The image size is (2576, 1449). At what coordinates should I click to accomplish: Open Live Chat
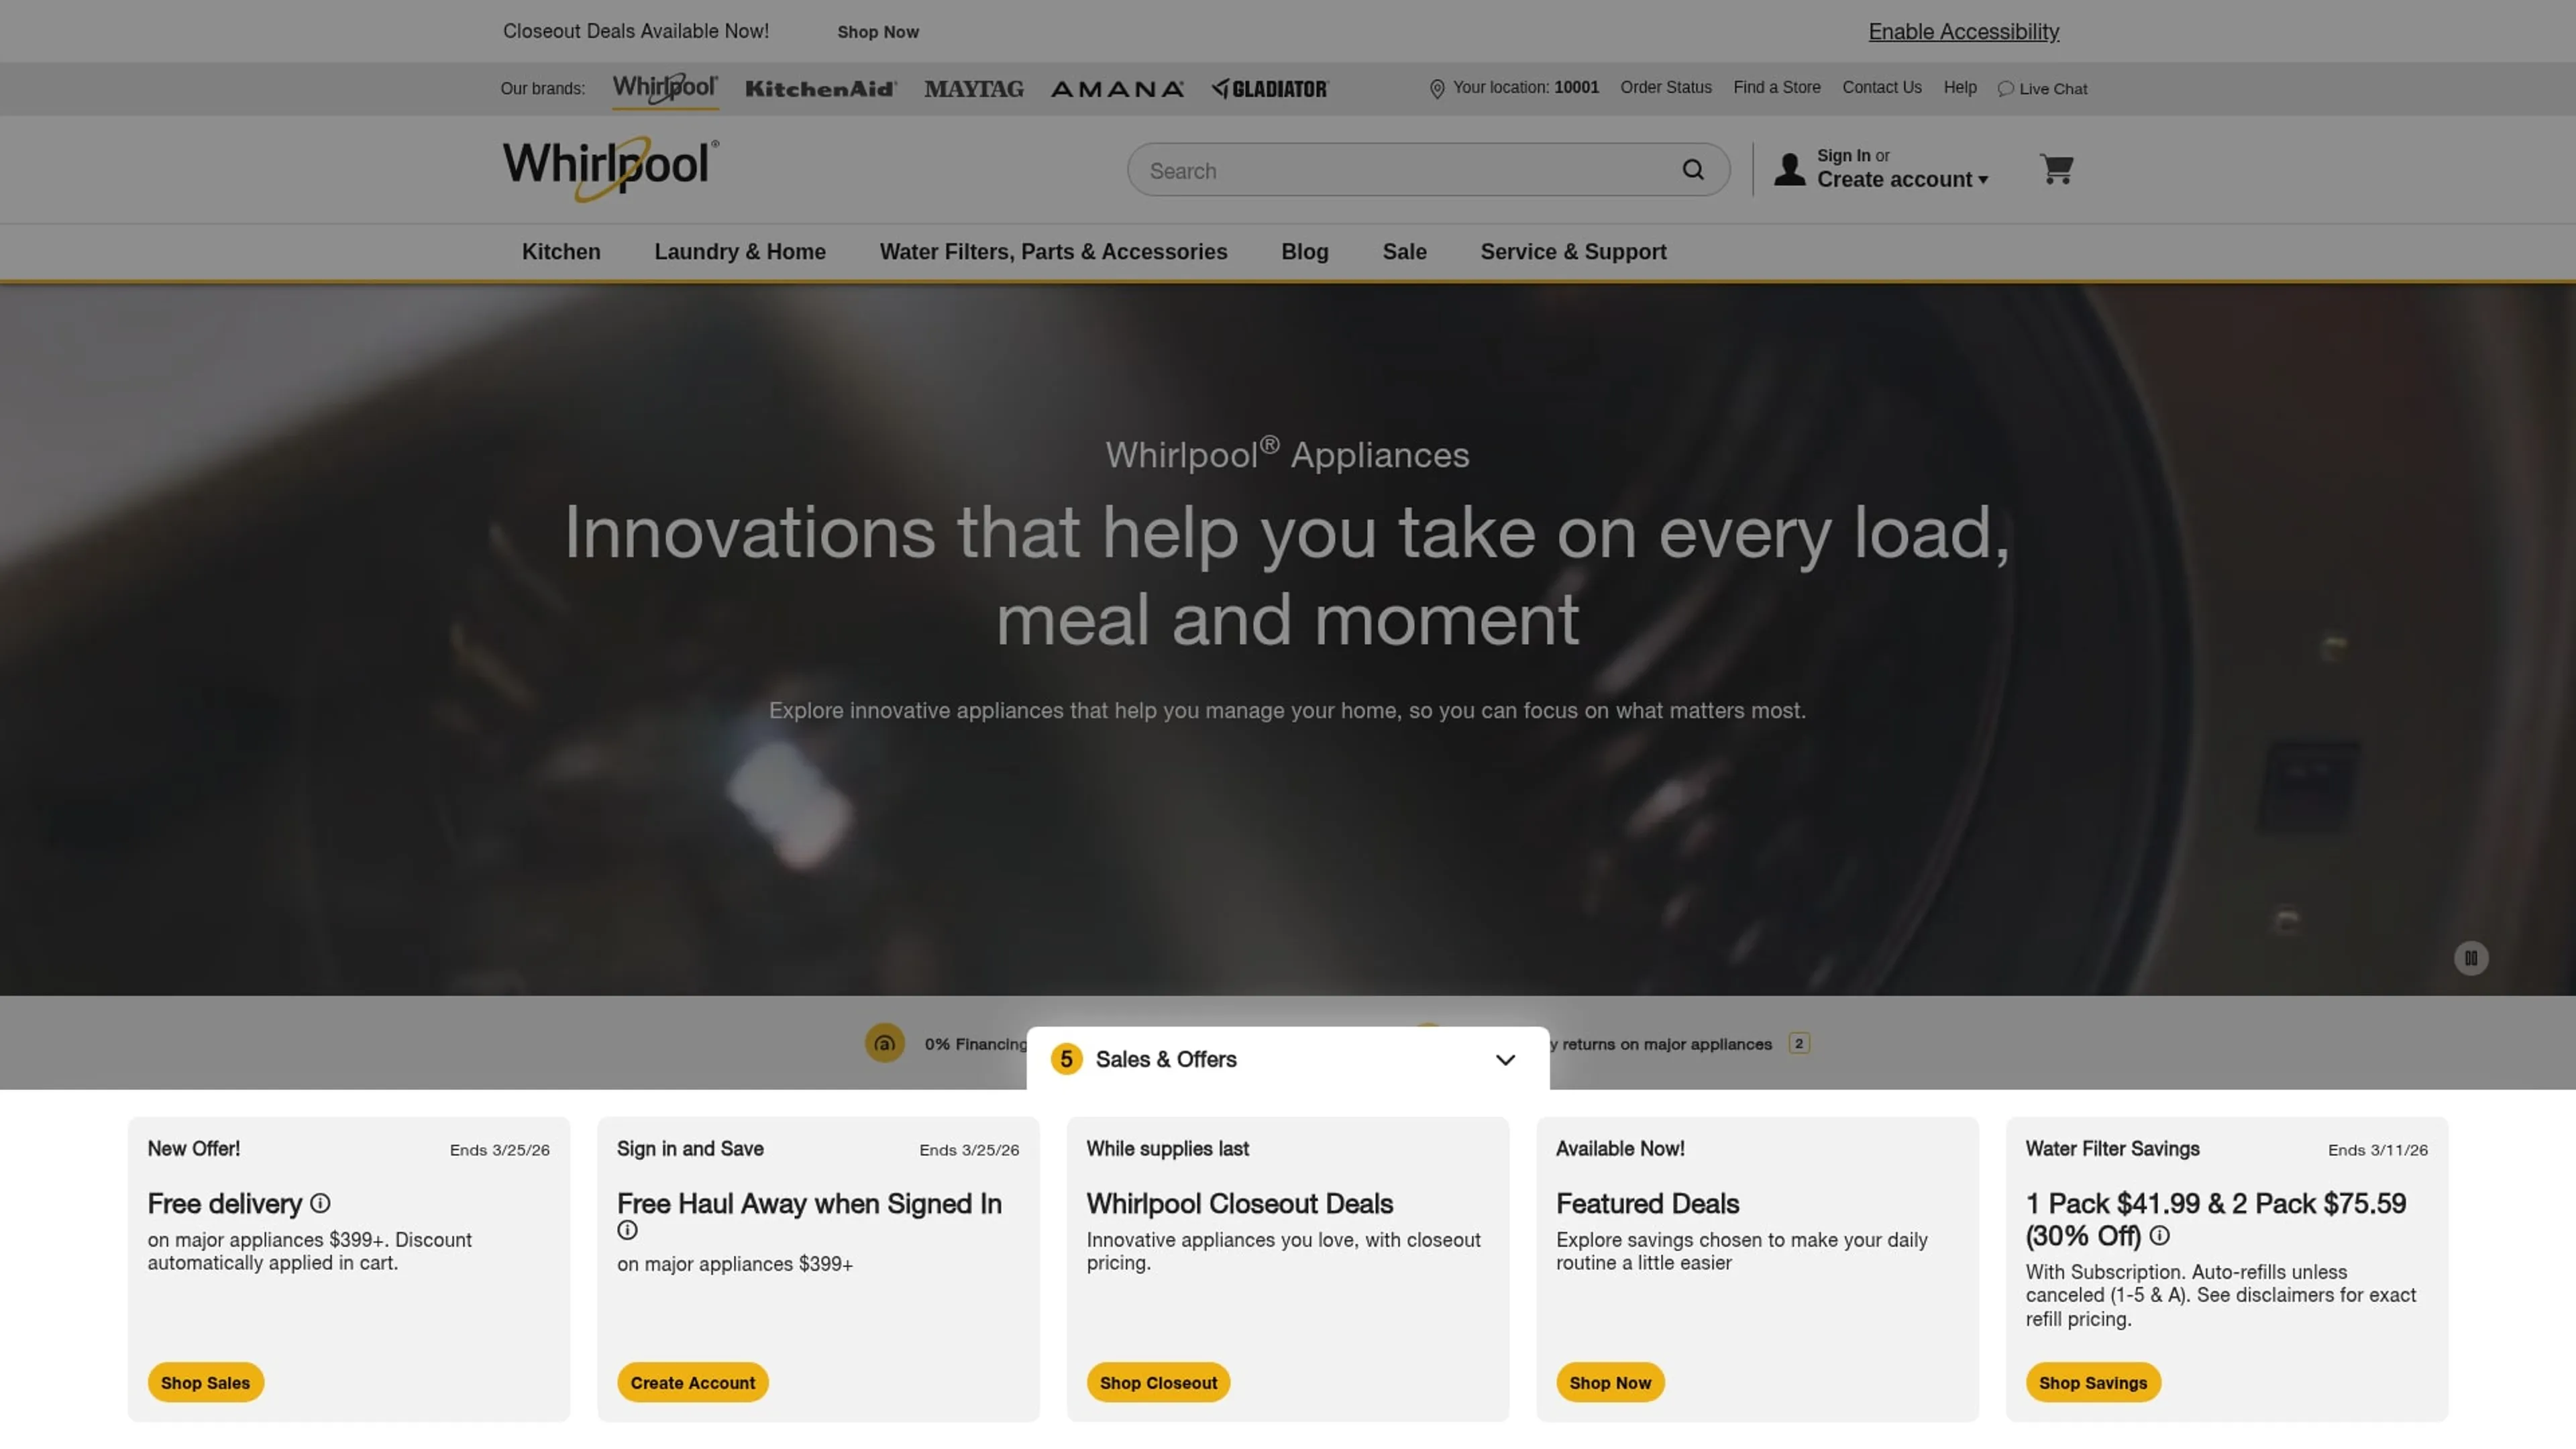(2042, 89)
